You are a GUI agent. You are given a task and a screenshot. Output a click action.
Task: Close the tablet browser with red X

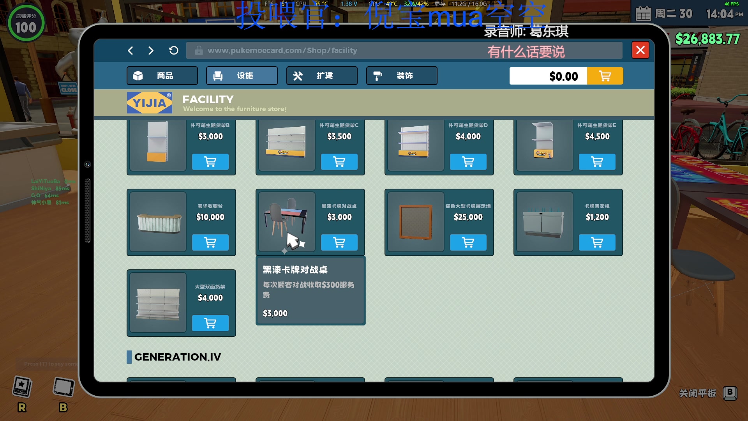[640, 50]
